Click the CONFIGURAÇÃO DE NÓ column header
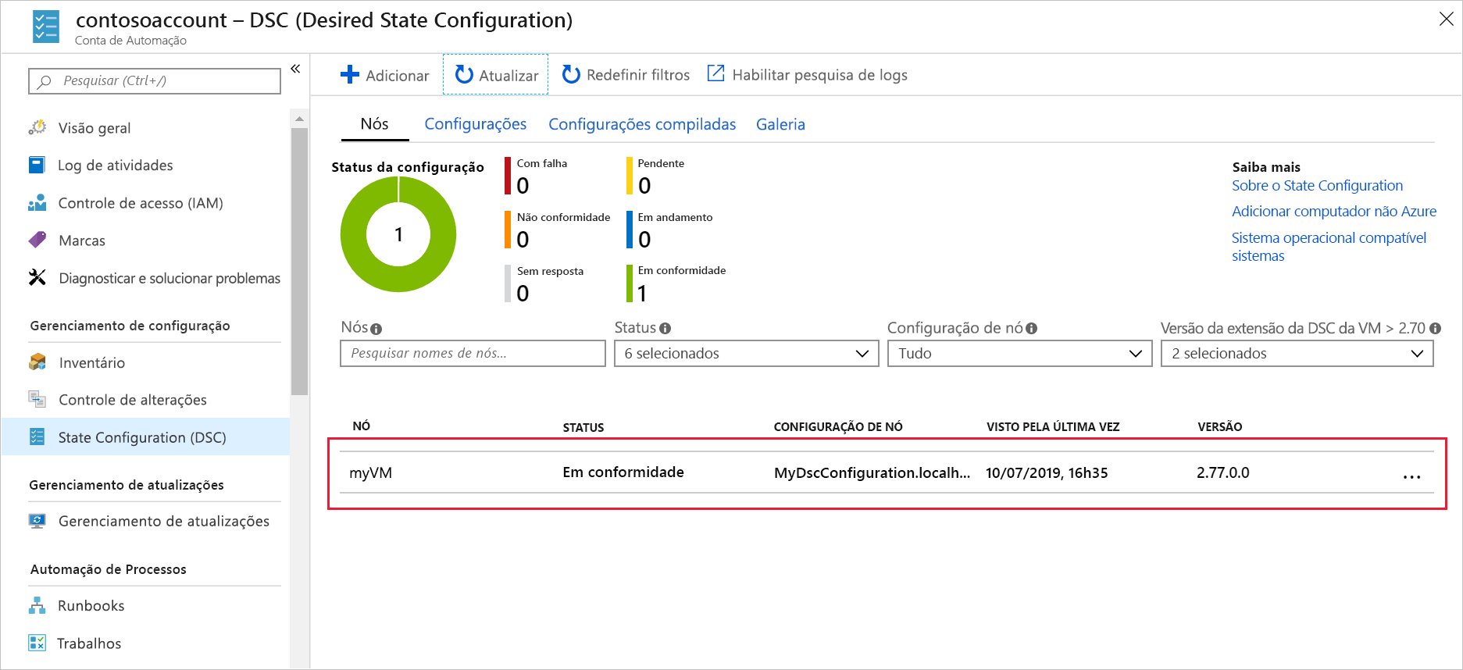 pyautogui.click(x=838, y=426)
